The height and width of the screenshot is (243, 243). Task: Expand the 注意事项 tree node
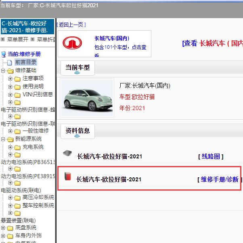[x=10, y=79]
